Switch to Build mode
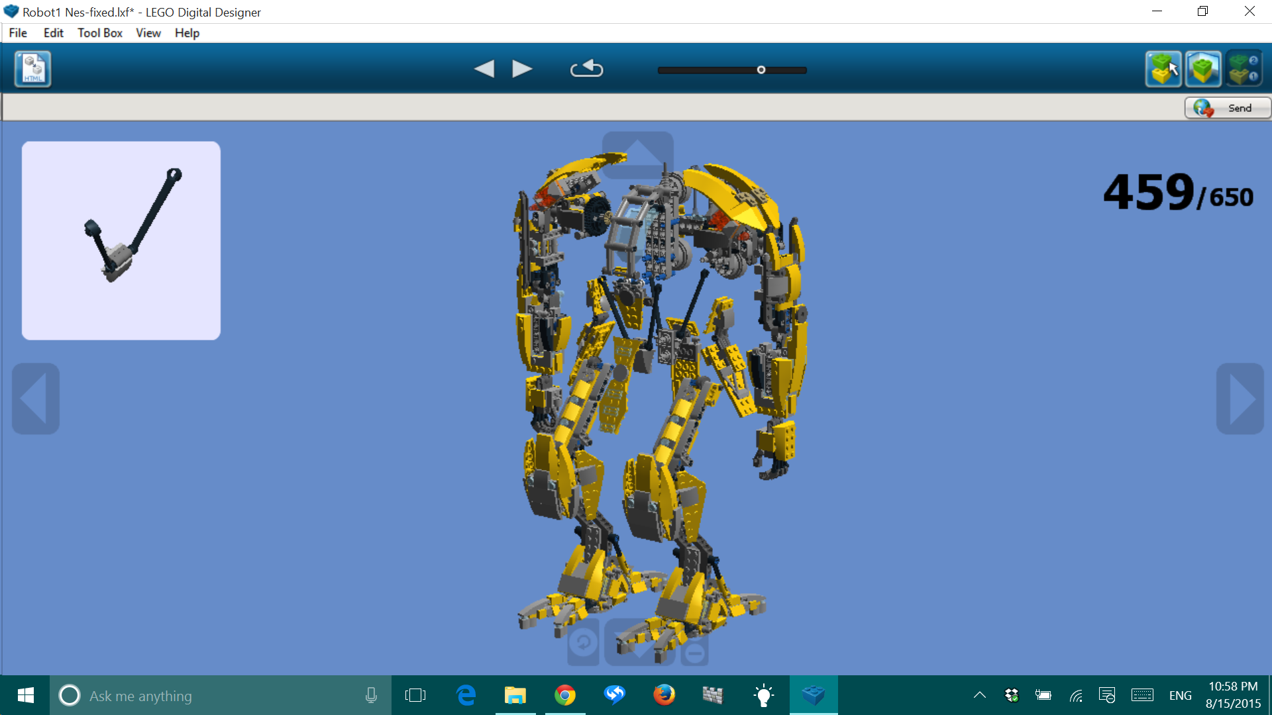 pyautogui.click(x=1163, y=68)
